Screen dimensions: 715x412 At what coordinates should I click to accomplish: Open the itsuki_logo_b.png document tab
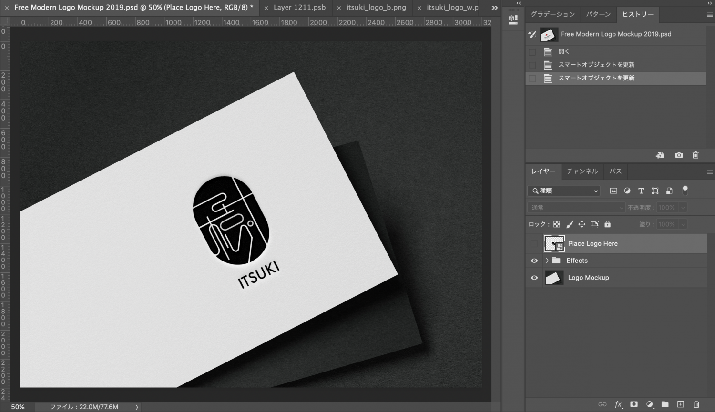[x=376, y=8]
